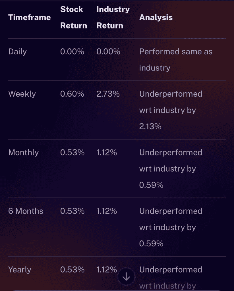Screen dimensions: 234x291
Task: Select 6 Months stock return 0.53%
Action: [x=73, y=211]
